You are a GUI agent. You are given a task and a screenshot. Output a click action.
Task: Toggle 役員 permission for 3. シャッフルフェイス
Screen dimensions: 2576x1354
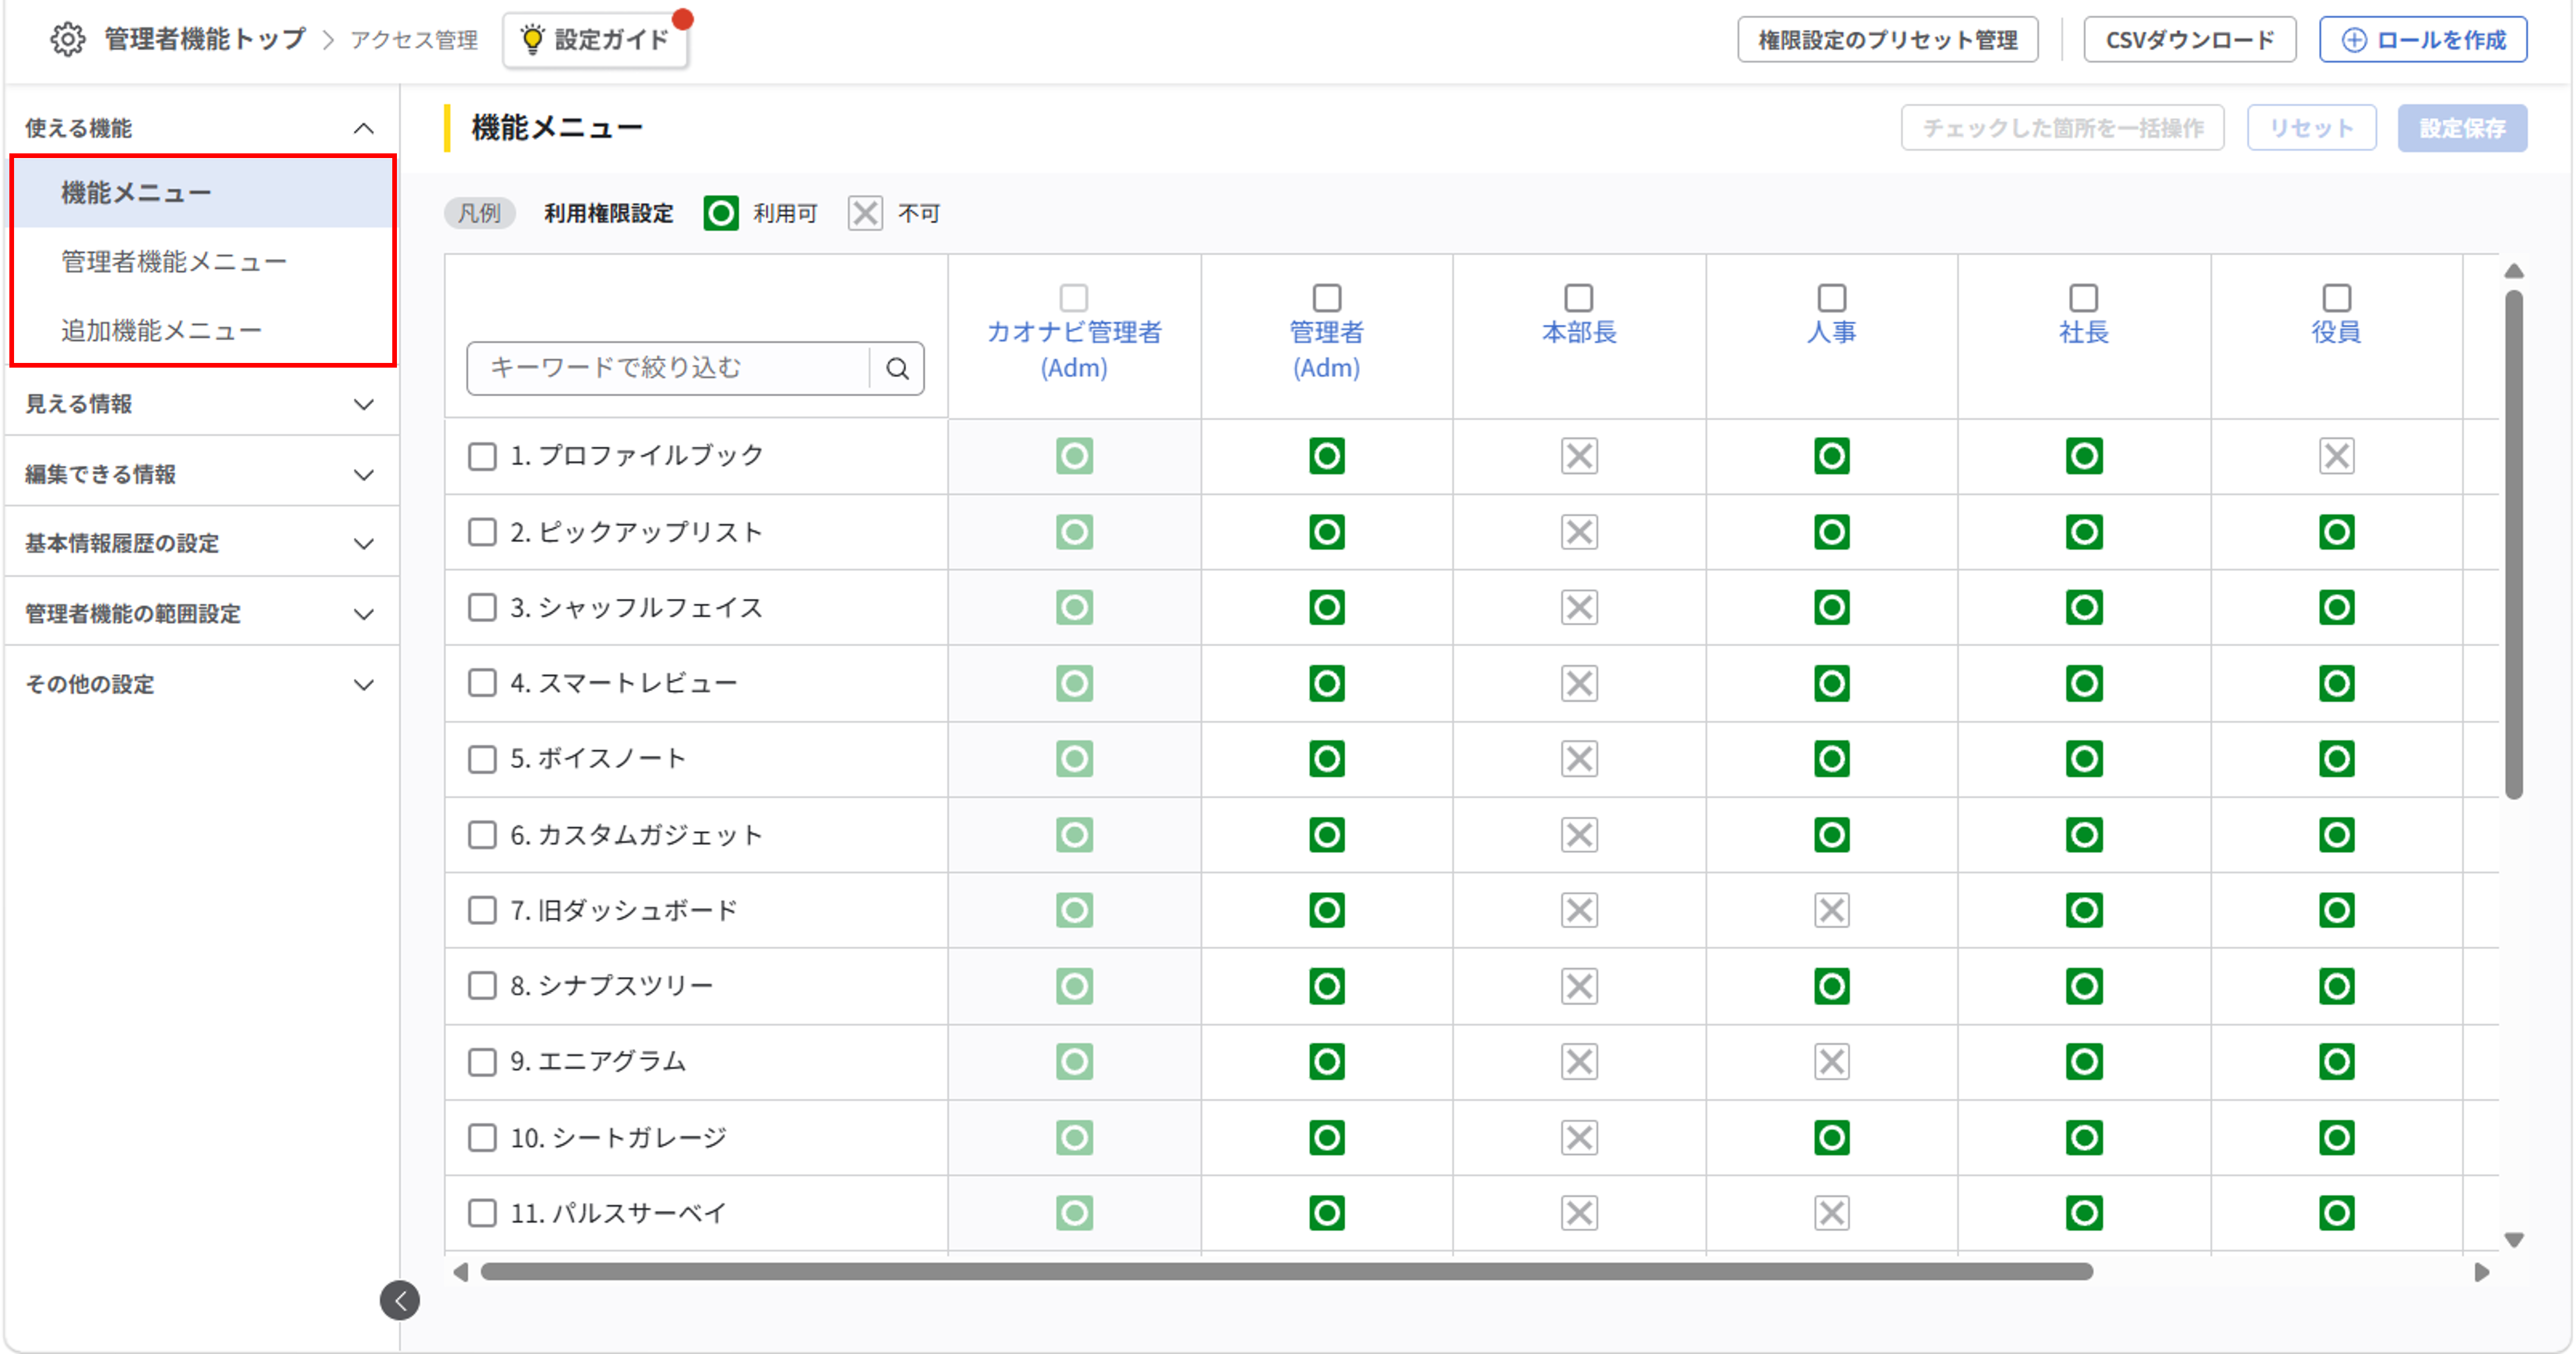[x=2336, y=607]
